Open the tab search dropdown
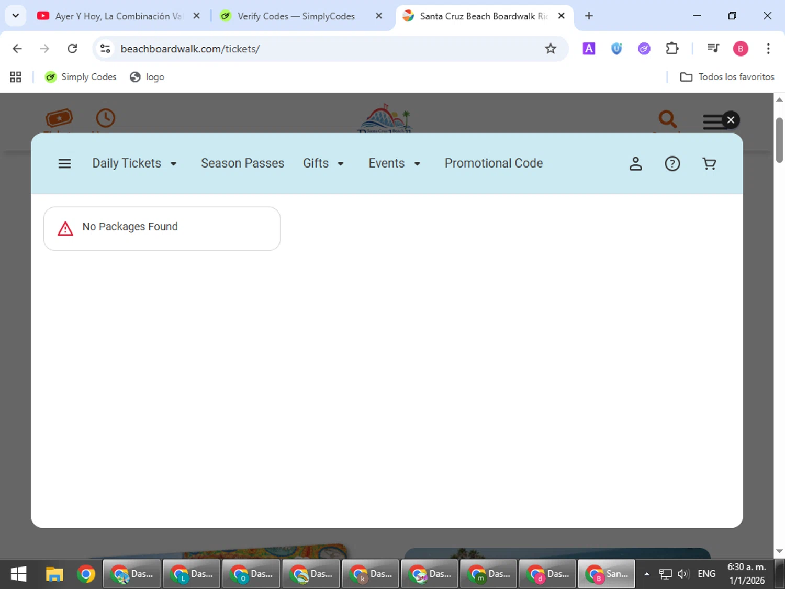 click(x=16, y=16)
